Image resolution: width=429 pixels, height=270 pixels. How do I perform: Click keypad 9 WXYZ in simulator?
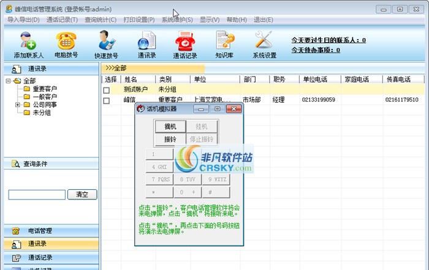pyautogui.click(x=216, y=179)
